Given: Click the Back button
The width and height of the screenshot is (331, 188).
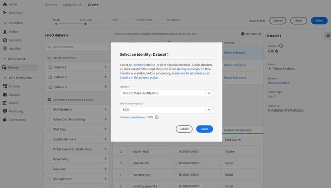Looking at the screenshot, I should click(x=298, y=21).
